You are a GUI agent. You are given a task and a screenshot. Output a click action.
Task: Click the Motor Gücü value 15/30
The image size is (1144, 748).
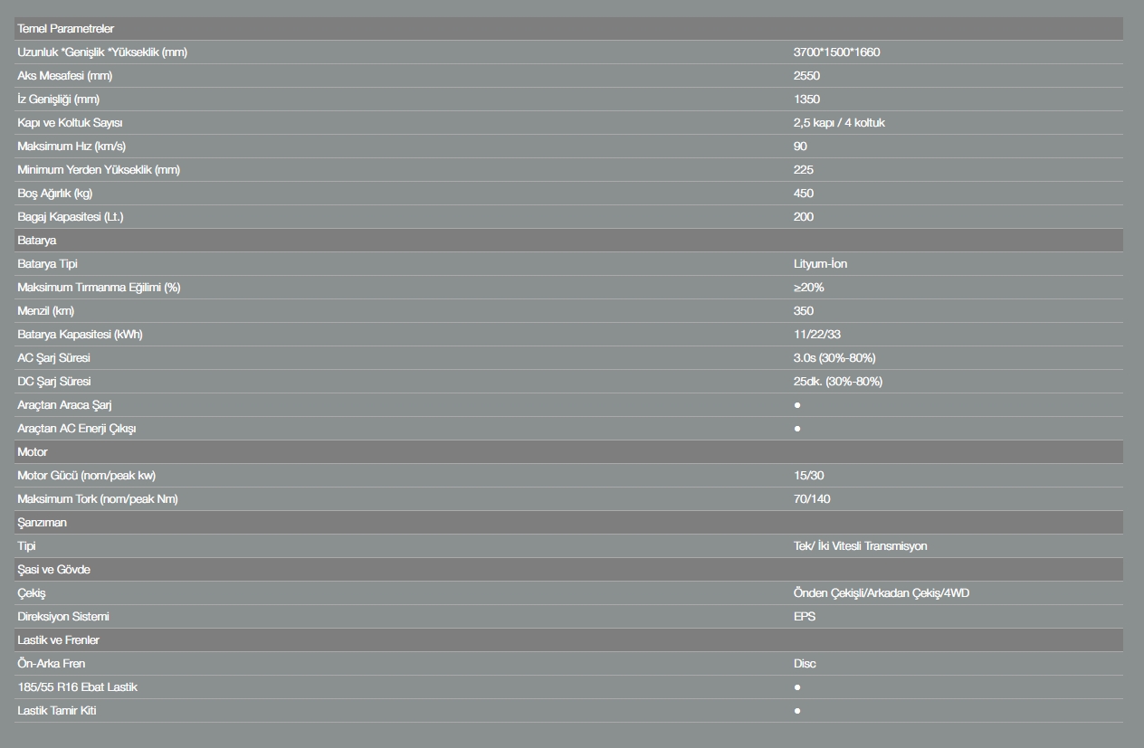809,476
